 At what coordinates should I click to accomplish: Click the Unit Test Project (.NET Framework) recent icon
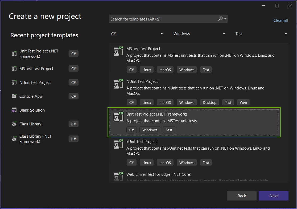click(x=14, y=53)
